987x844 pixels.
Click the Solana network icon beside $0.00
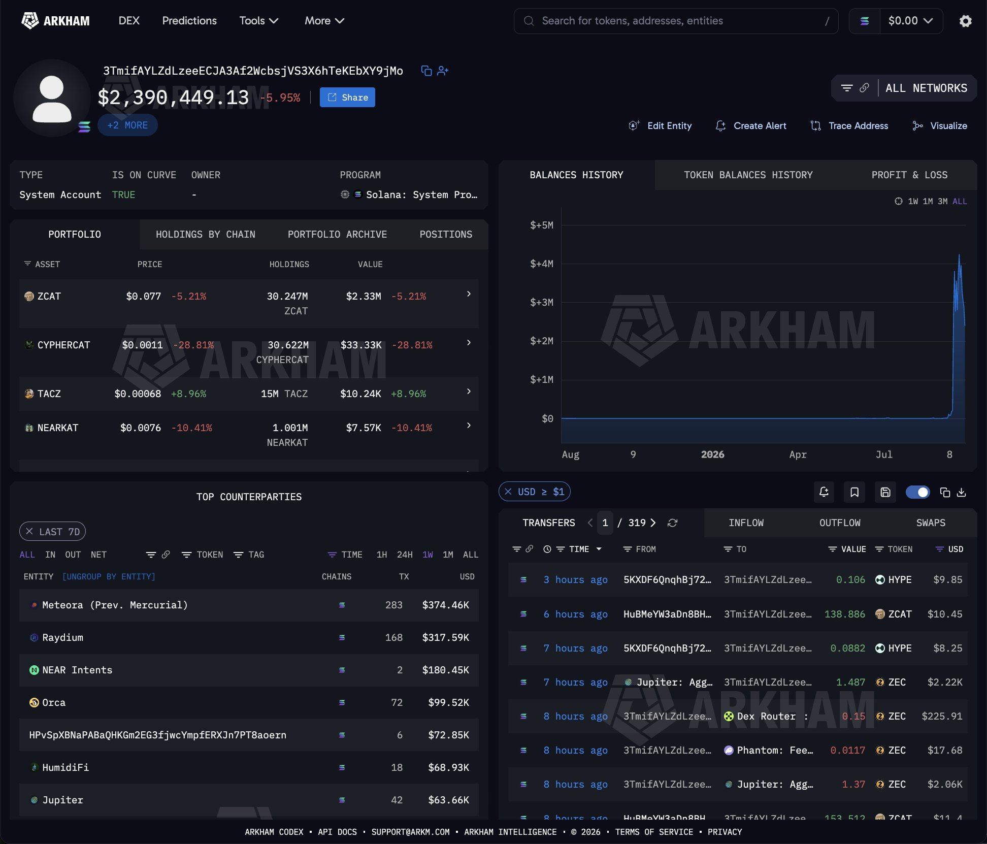865,21
